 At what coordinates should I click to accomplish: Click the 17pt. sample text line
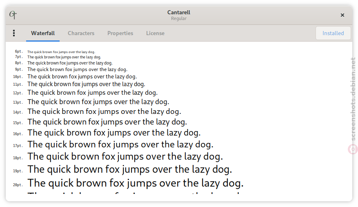[120, 145]
